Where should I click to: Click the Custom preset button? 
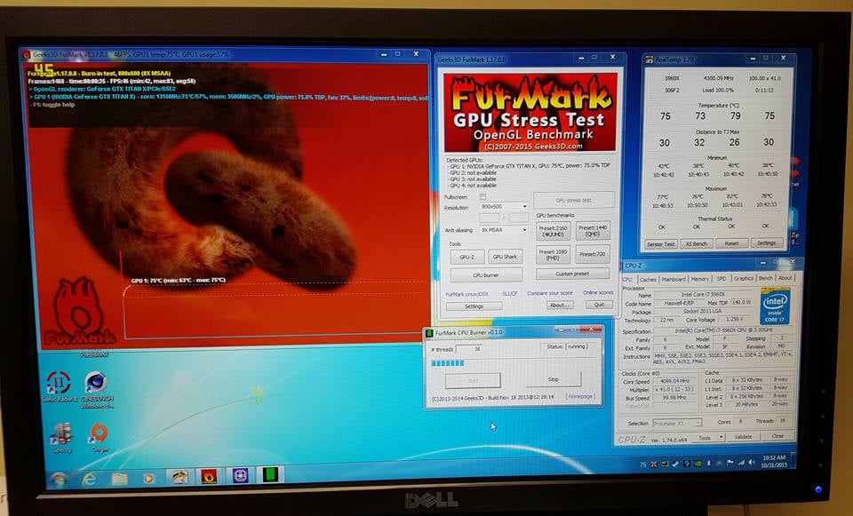pos(572,274)
